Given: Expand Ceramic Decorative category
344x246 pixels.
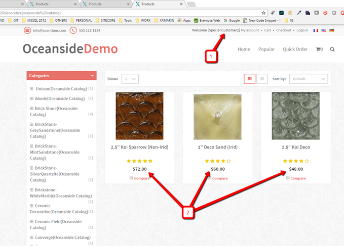Looking at the screenshot, I should tap(31, 206).
